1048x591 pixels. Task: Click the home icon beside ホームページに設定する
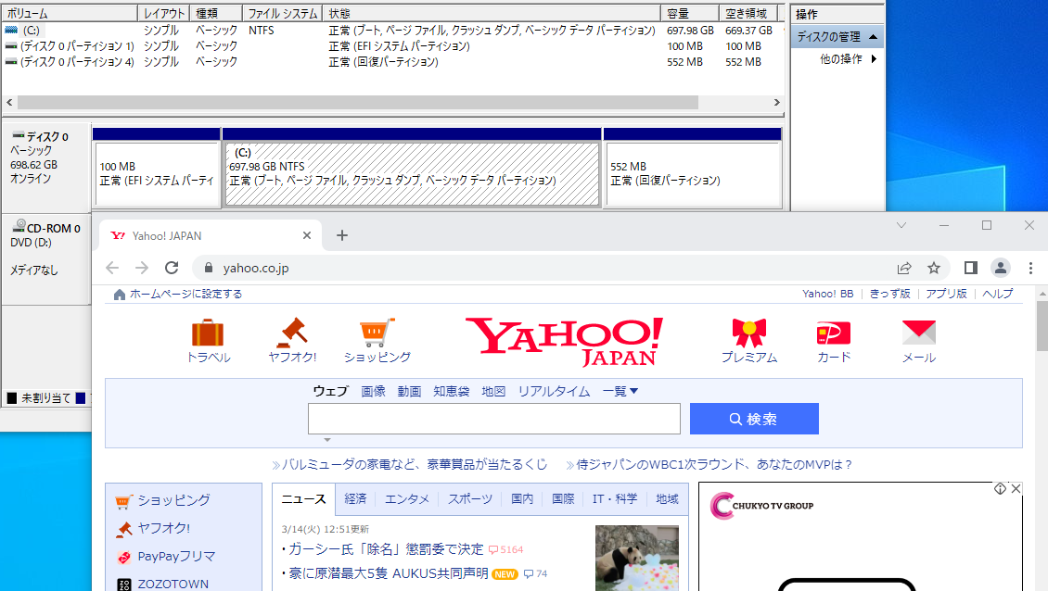pyautogui.click(x=120, y=295)
